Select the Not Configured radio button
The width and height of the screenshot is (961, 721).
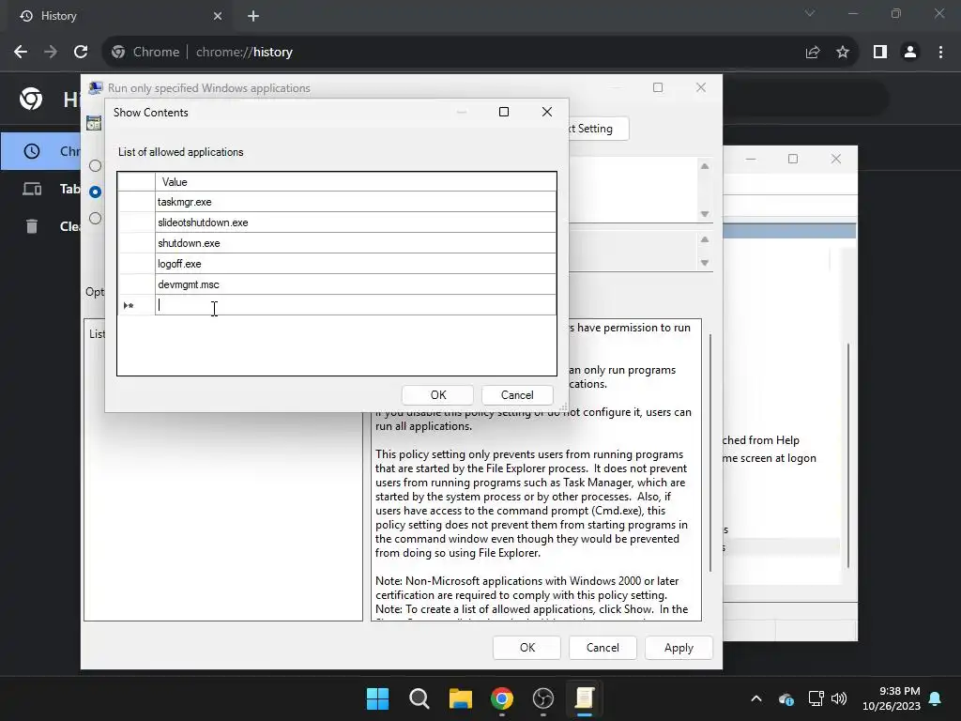(95, 165)
